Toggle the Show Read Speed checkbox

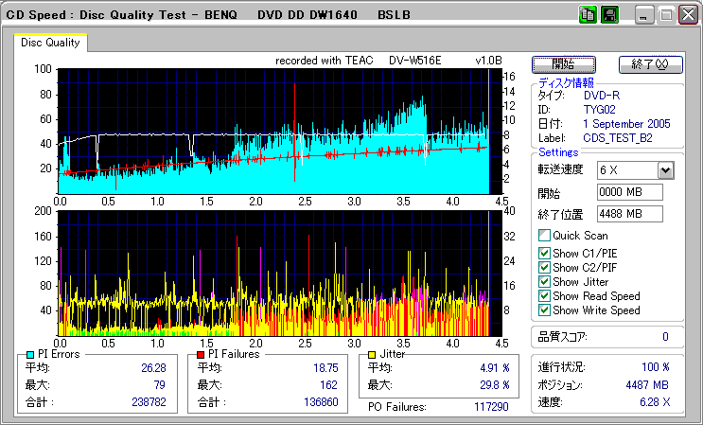pyautogui.click(x=544, y=296)
